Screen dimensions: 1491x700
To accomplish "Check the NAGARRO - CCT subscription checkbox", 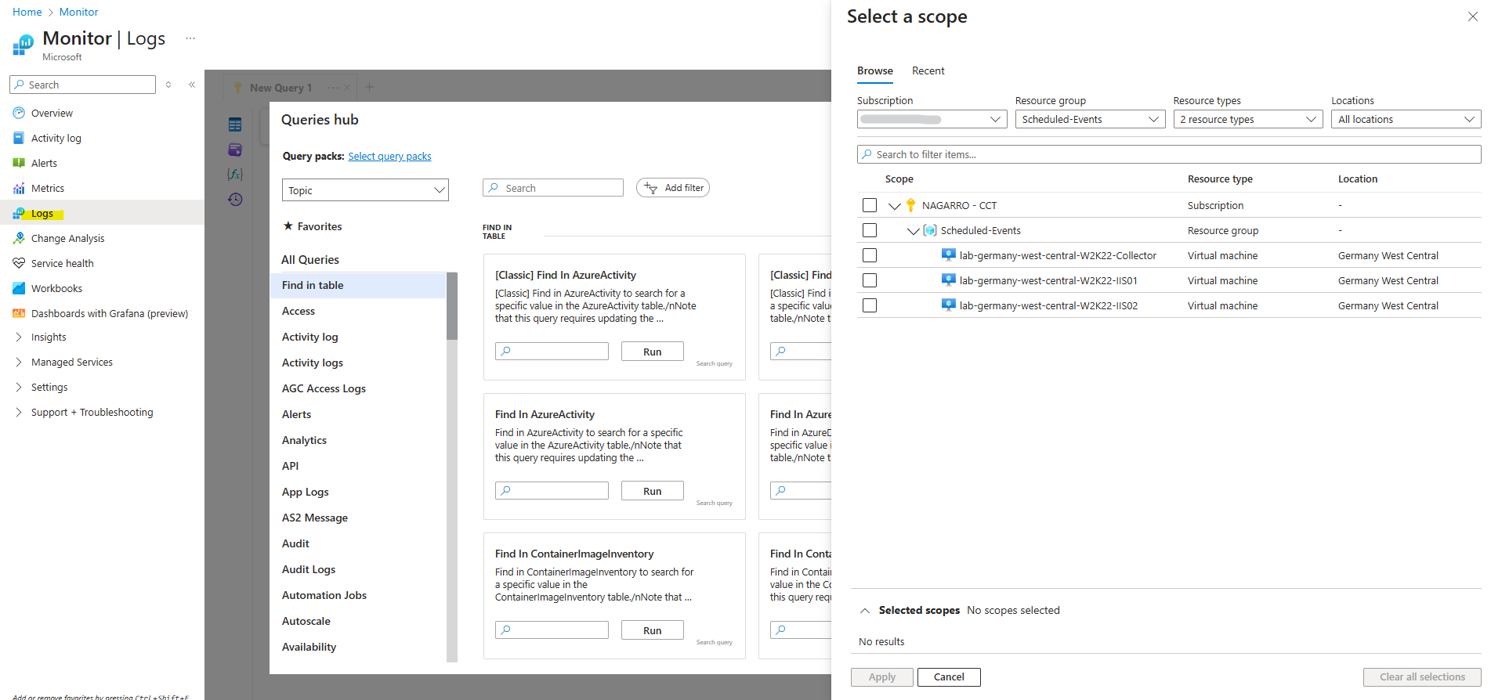I will (870, 205).
